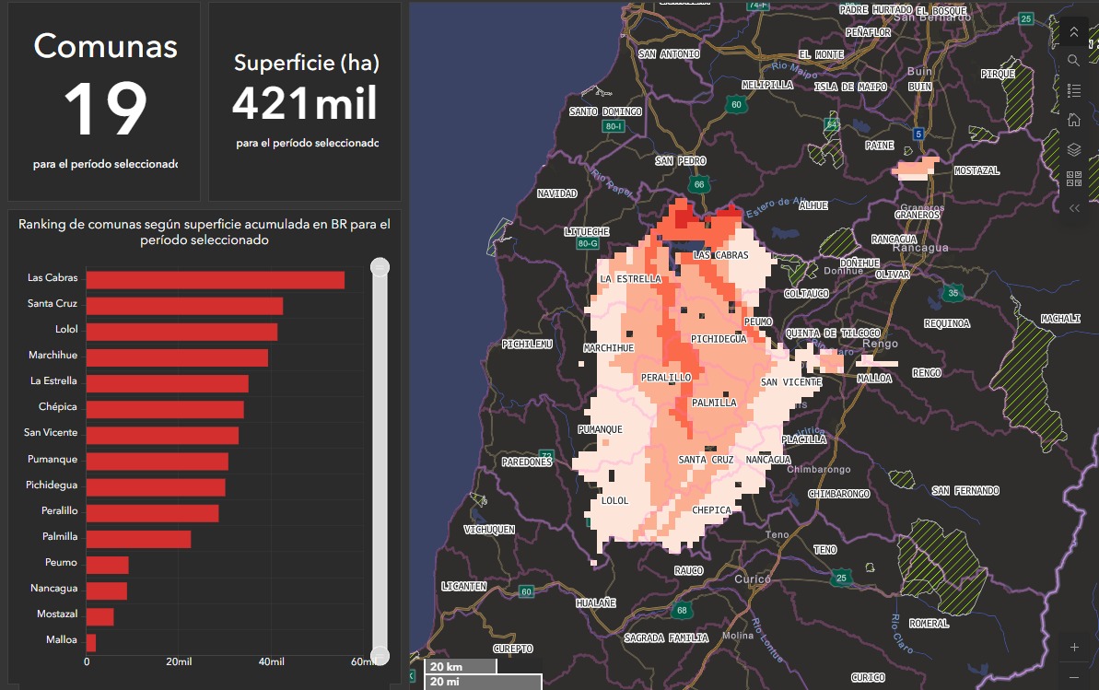Image resolution: width=1099 pixels, height=690 pixels.
Task: Select the Las Cabras bar in ranking
Action: pos(215,280)
